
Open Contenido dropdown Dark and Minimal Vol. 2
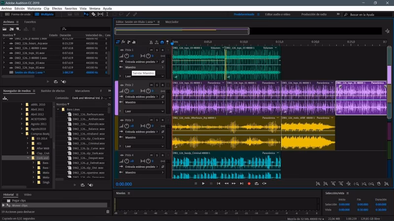(x=91, y=98)
